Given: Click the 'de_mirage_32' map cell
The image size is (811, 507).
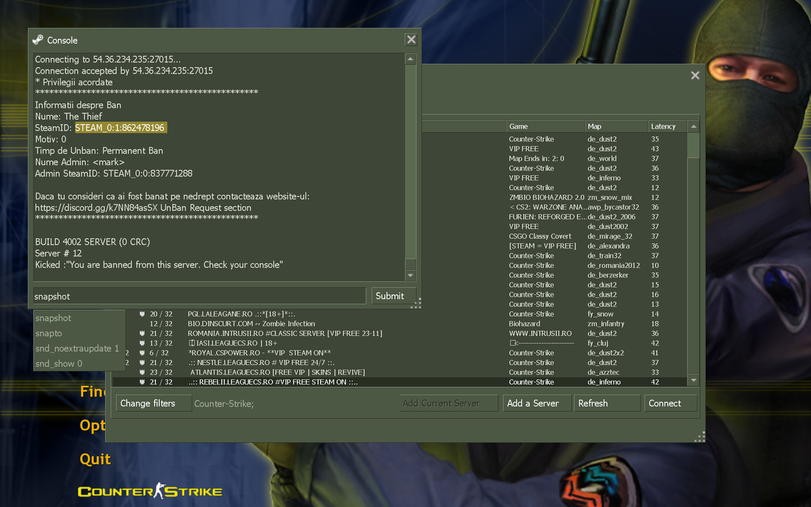Looking at the screenshot, I should [x=610, y=236].
